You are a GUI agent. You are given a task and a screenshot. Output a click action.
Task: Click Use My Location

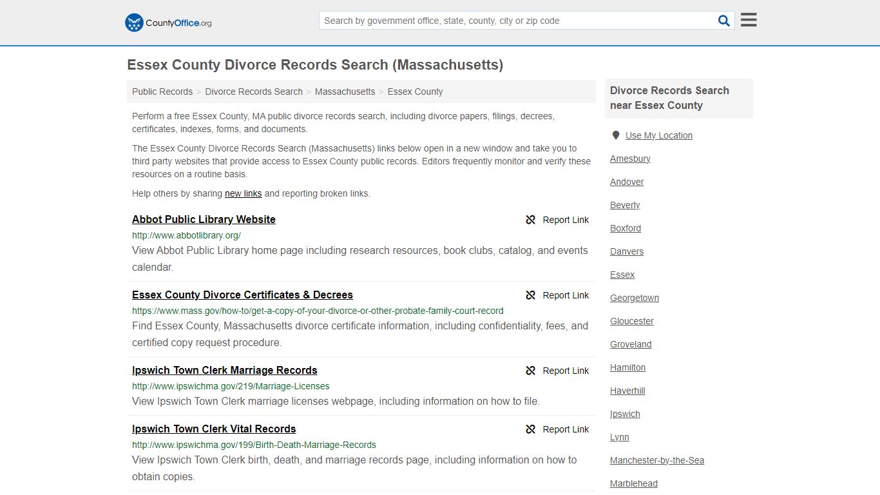click(659, 135)
